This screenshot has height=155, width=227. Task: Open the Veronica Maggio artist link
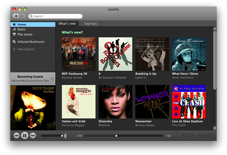[x=73, y=125]
